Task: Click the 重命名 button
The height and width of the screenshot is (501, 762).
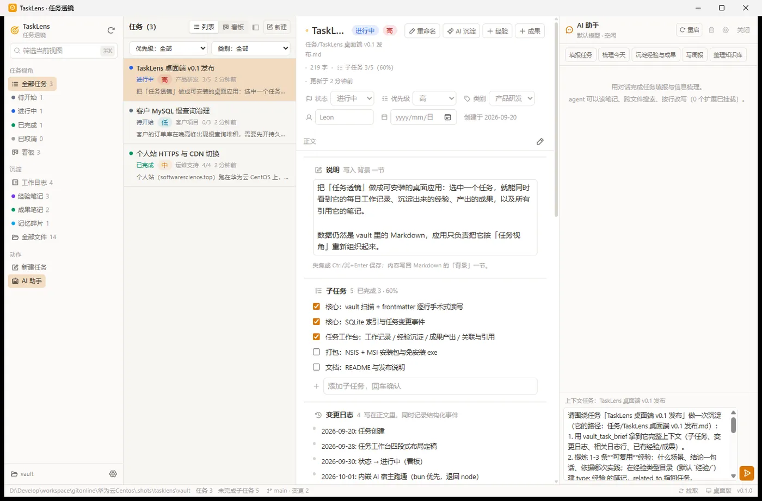Action: pyautogui.click(x=422, y=32)
